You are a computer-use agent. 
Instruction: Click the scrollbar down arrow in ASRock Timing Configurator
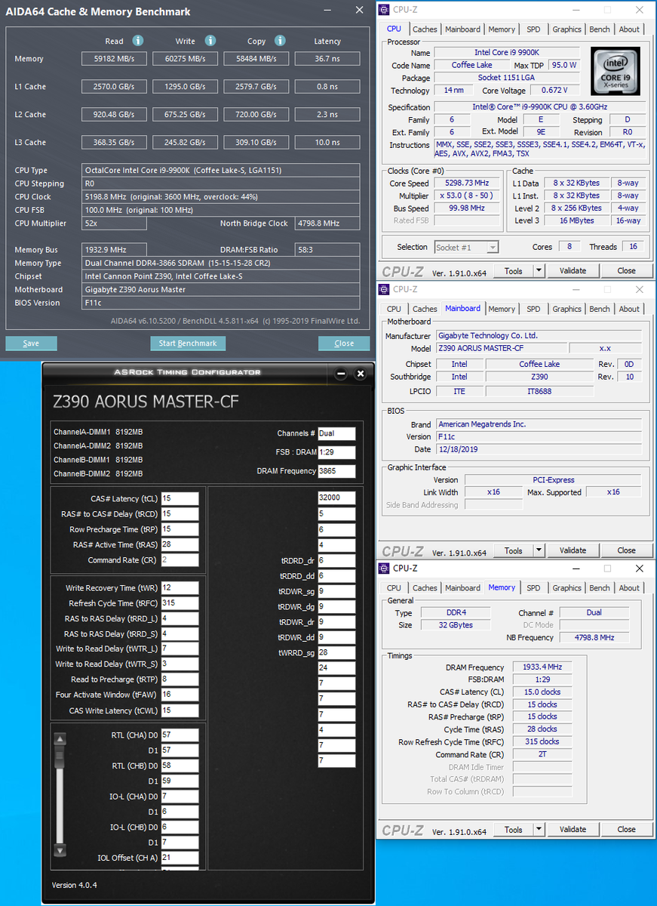60,850
